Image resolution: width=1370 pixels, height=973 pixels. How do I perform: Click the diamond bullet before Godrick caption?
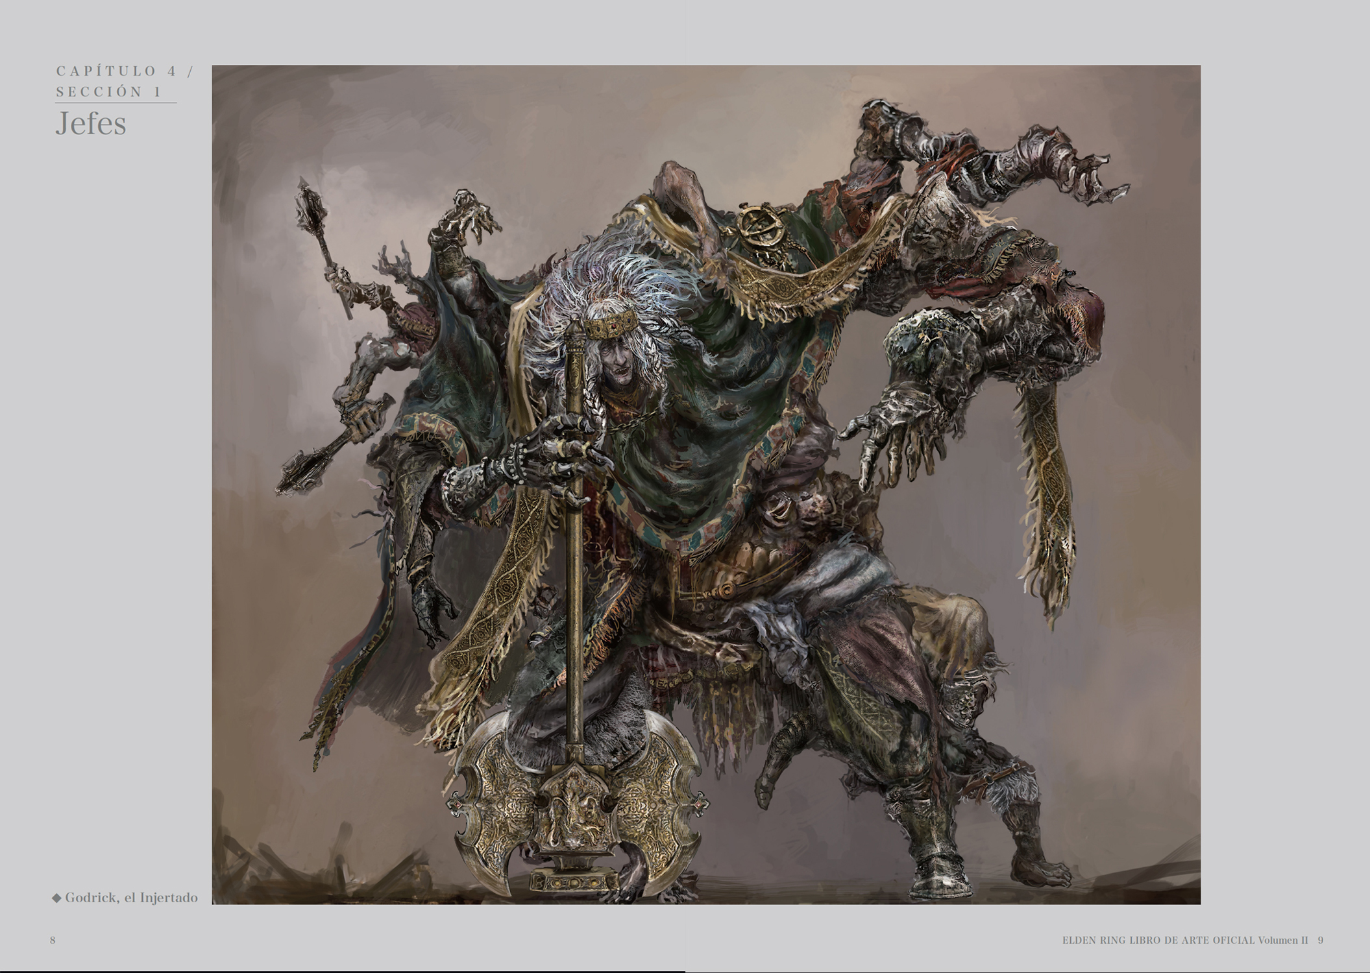[x=56, y=898]
